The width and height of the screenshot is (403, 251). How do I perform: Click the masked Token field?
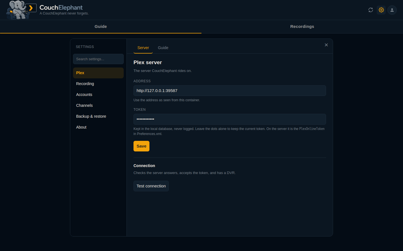tap(230, 119)
